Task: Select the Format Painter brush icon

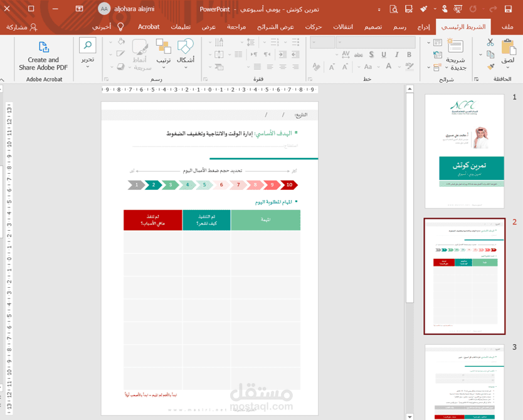Action: 490,66
